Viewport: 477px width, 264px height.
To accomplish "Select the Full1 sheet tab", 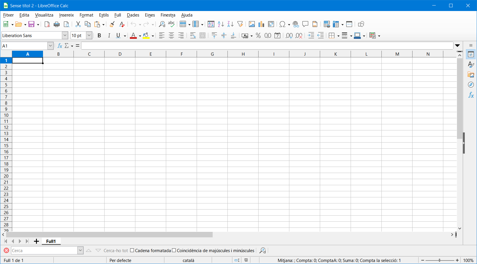I will [x=51, y=241].
